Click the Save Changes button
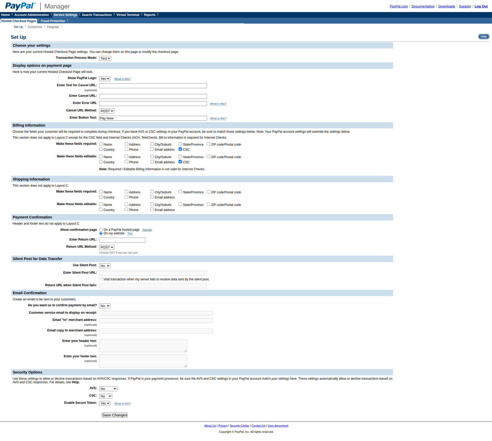This screenshot has height=441, width=492. 115,415
